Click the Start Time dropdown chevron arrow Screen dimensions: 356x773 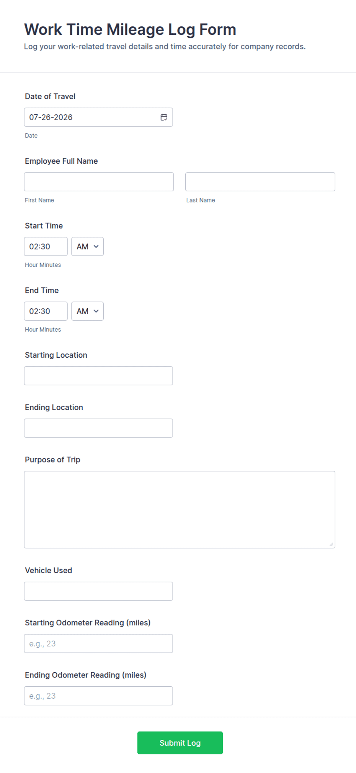click(96, 247)
